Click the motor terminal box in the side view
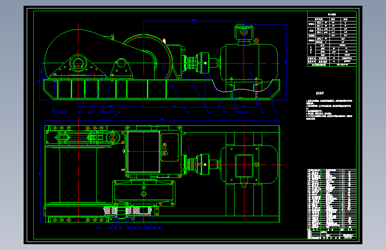This screenshot has width=386, height=250. click(244, 32)
